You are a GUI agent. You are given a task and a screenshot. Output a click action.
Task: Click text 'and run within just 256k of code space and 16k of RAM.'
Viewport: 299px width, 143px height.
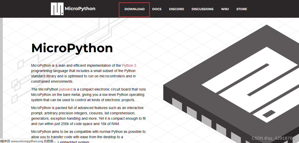75,124
